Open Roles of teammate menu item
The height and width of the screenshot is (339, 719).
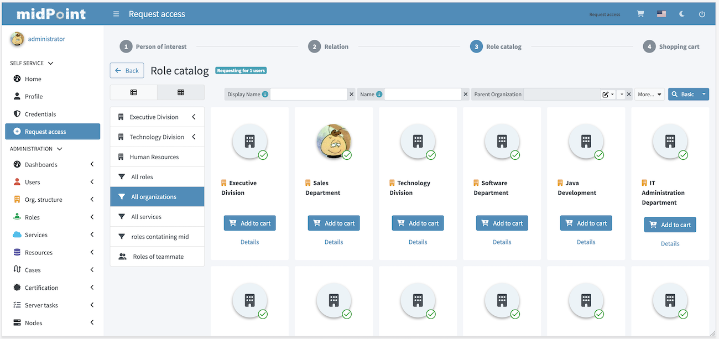pyautogui.click(x=158, y=257)
